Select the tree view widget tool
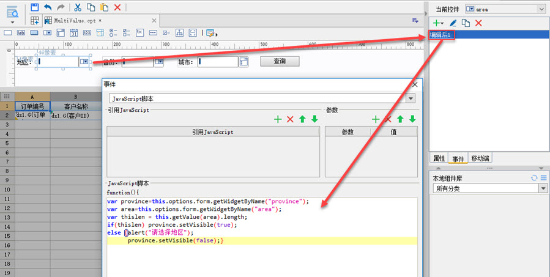 [180, 33]
